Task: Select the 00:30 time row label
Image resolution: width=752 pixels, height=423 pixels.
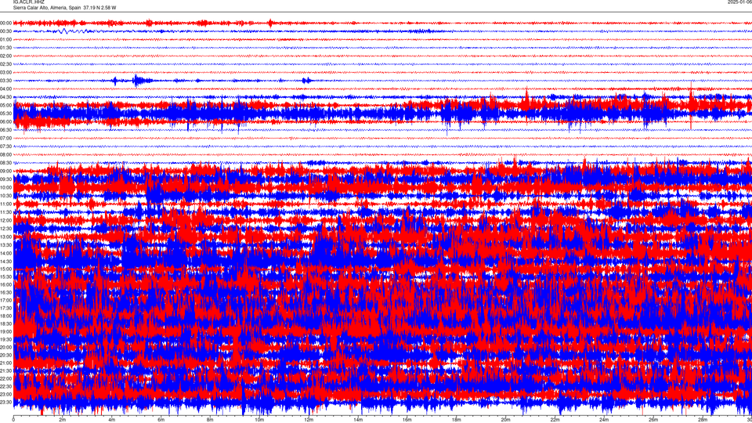Action: [5, 31]
